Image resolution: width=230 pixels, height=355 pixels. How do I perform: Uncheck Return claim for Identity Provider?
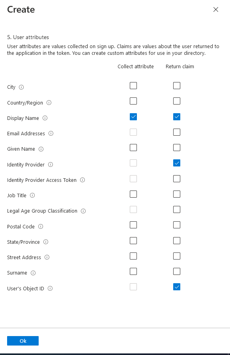coord(177,163)
